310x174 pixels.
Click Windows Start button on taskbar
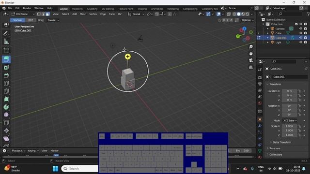(56, 169)
